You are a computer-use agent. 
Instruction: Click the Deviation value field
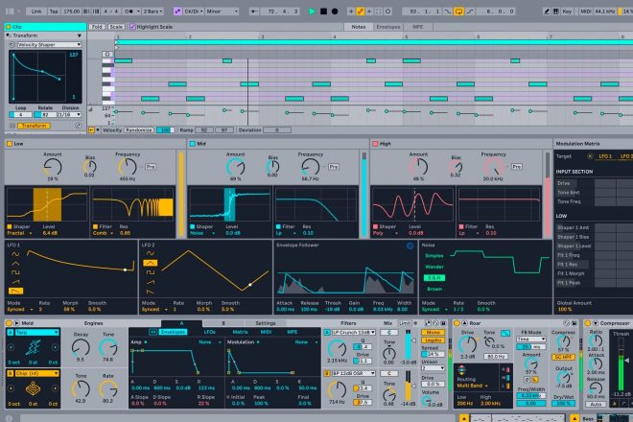click(277, 130)
